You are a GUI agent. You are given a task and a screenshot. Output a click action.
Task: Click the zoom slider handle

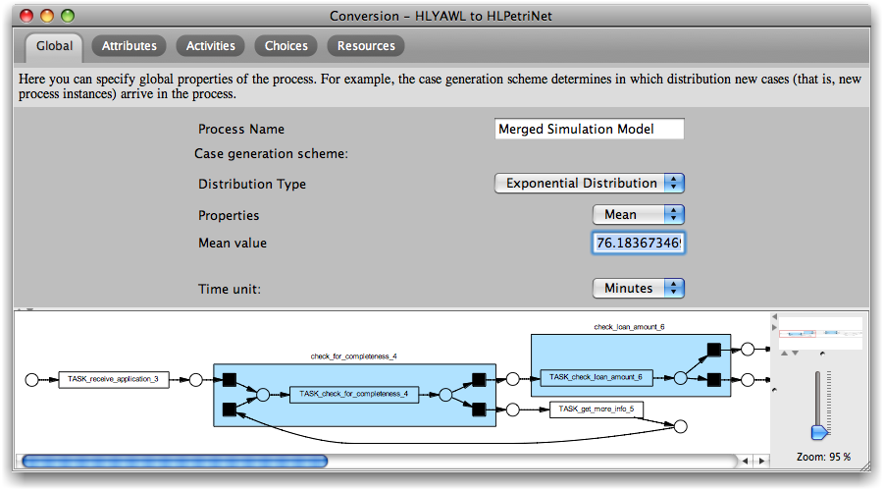(818, 431)
